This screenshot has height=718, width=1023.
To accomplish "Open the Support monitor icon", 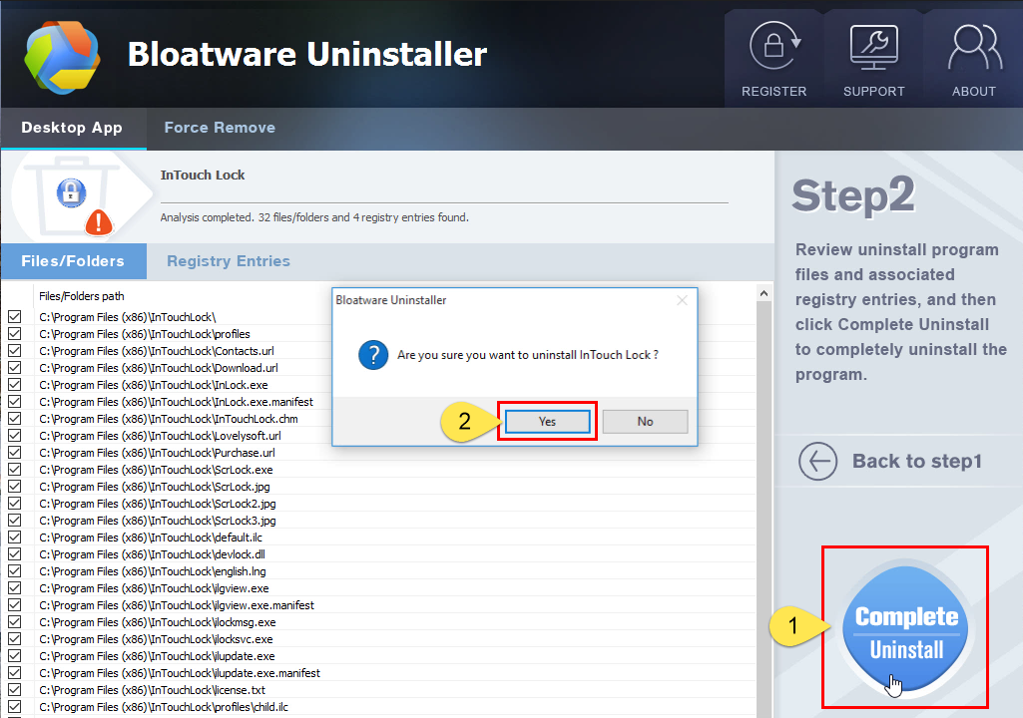I will pyautogui.click(x=873, y=47).
